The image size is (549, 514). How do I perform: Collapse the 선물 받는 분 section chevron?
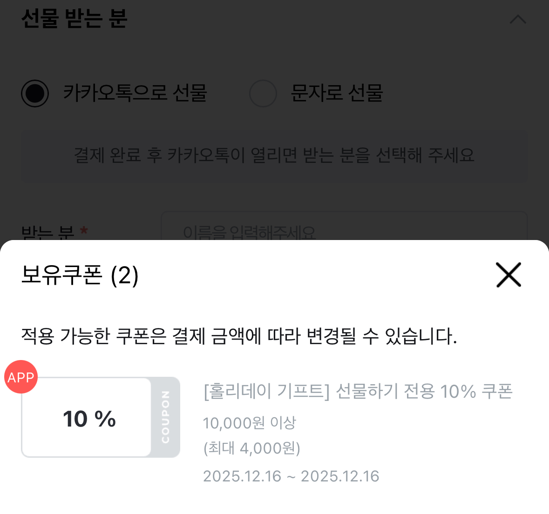[518, 20]
